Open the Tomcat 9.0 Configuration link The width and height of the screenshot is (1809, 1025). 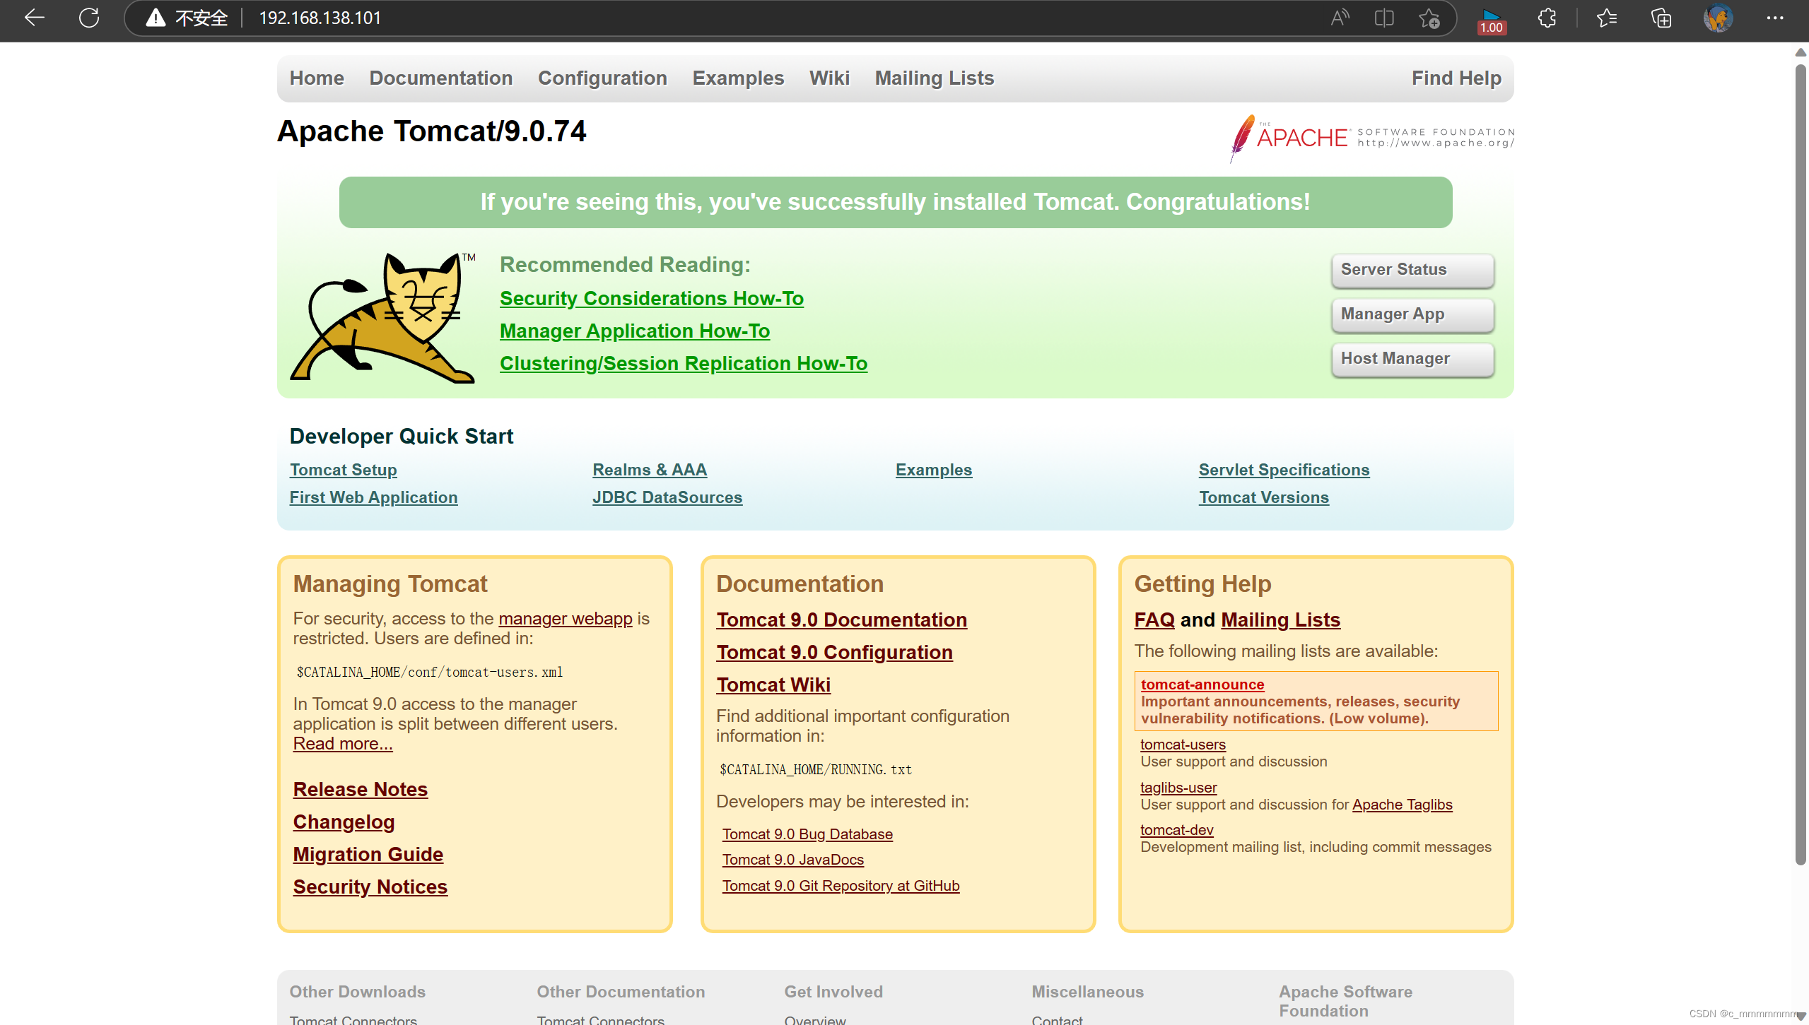tap(834, 652)
